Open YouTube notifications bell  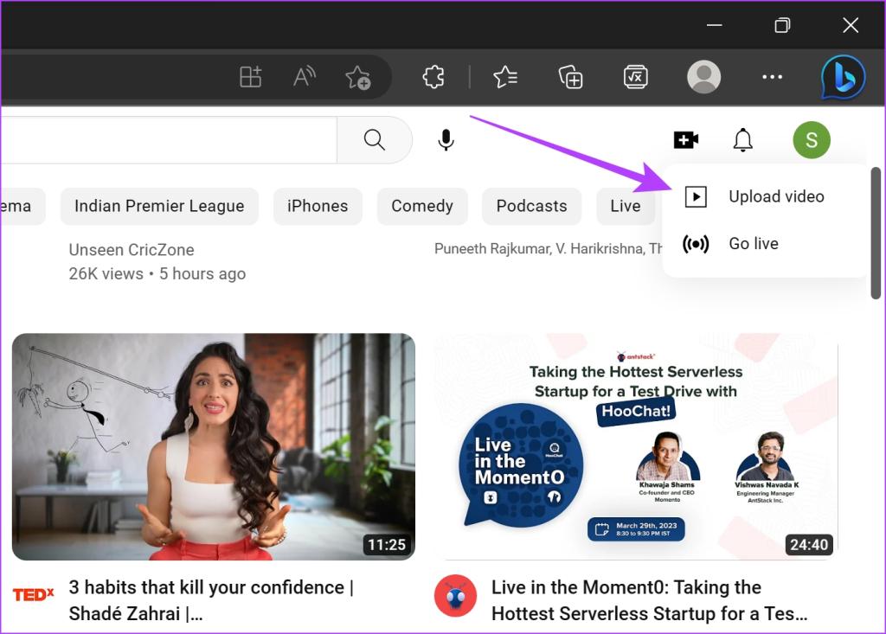click(742, 139)
